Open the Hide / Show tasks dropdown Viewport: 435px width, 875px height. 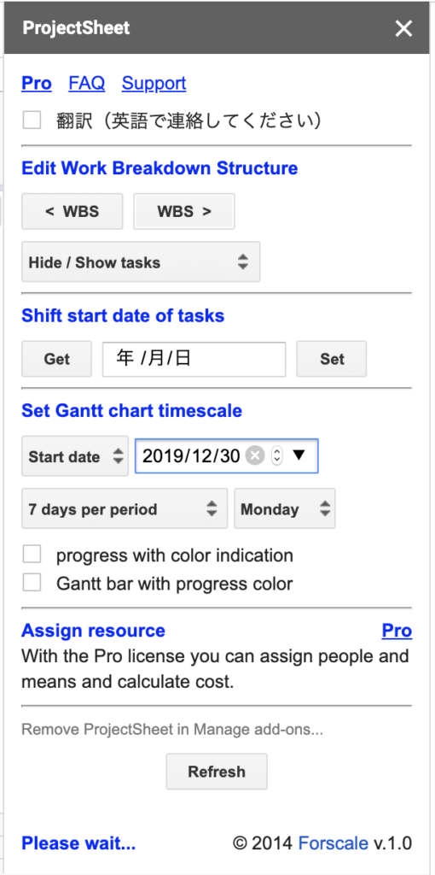(x=141, y=262)
